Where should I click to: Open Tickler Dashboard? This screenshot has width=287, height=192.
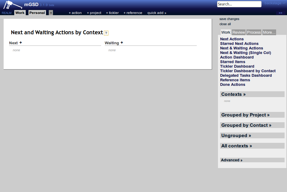point(237,66)
